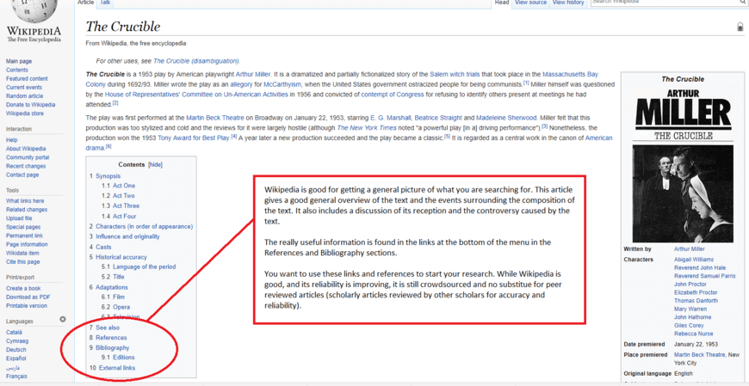View Recent changes
The image size is (749, 386).
point(26,166)
